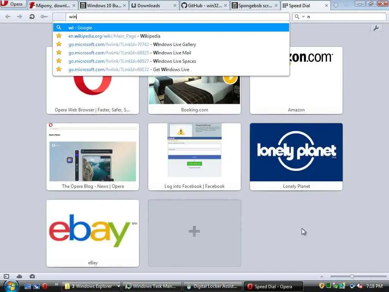This screenshot has height=292, width=389.
Task: Open the Windows Start orb
Action: pyautogui.click(x=11, y=286)
